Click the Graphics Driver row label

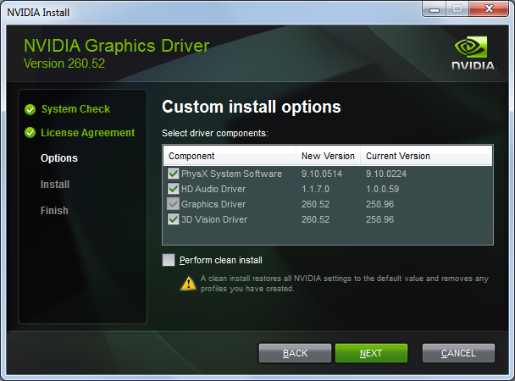[x=213, y=204]
